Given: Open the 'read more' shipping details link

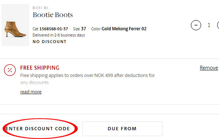Looking at the screenshot, I should (x=31, y=92).
